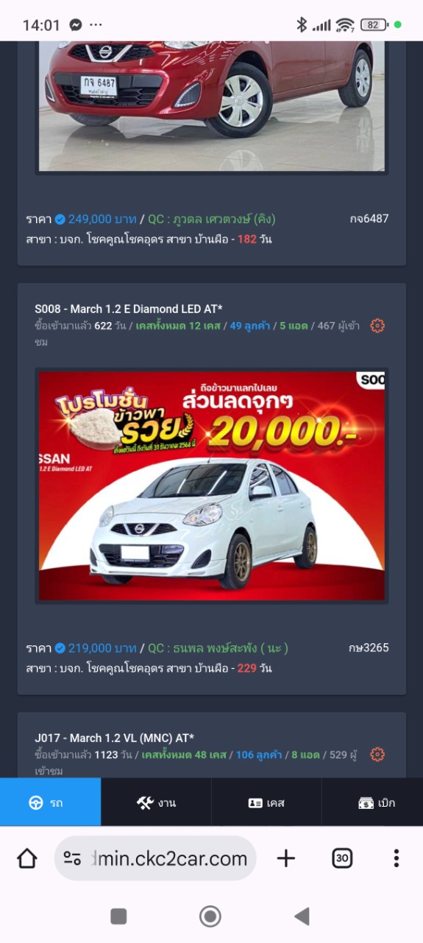
Task: Select the 249,000 บาท price link
Action: coord(102,219)
